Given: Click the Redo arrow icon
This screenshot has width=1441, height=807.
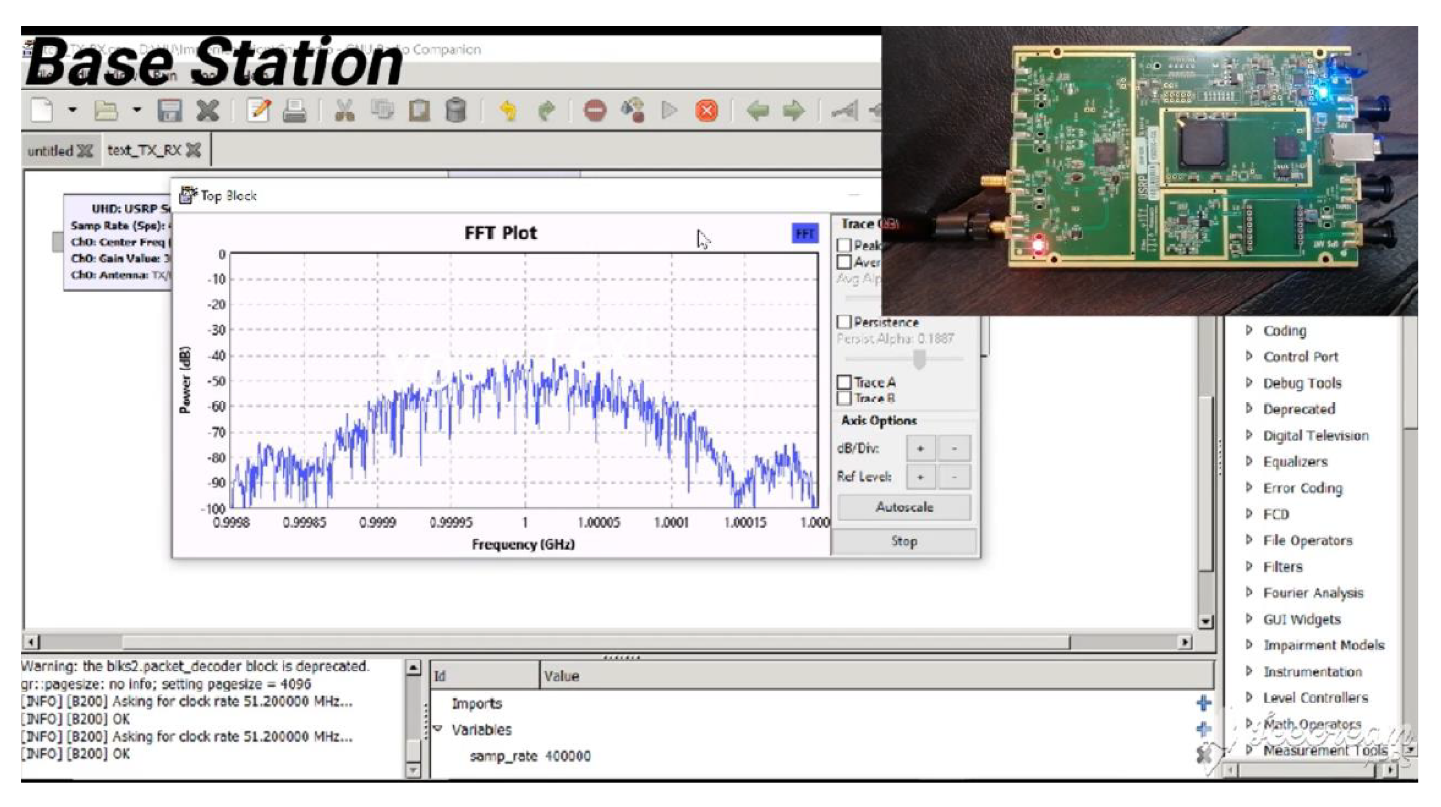Looking at the screenshot, I should tap(546, 110).
